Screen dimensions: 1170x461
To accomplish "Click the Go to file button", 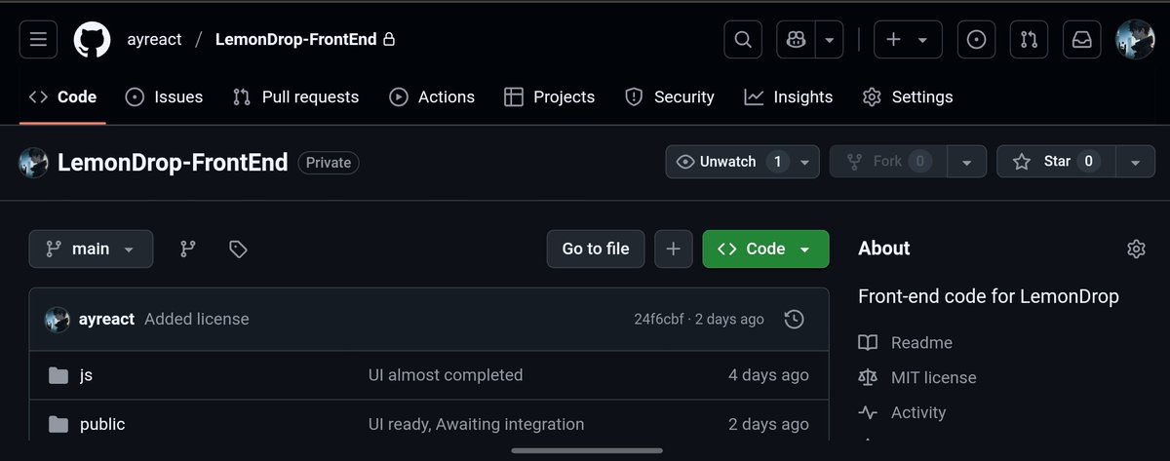I will (596, 249).
